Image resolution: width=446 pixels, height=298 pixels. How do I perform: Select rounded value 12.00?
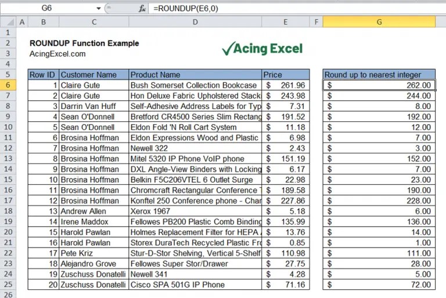click(x=379, y=127)
